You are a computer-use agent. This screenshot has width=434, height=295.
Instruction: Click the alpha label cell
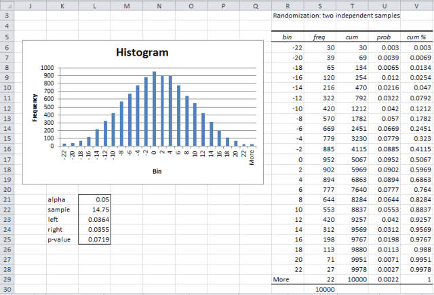(62, 199)
